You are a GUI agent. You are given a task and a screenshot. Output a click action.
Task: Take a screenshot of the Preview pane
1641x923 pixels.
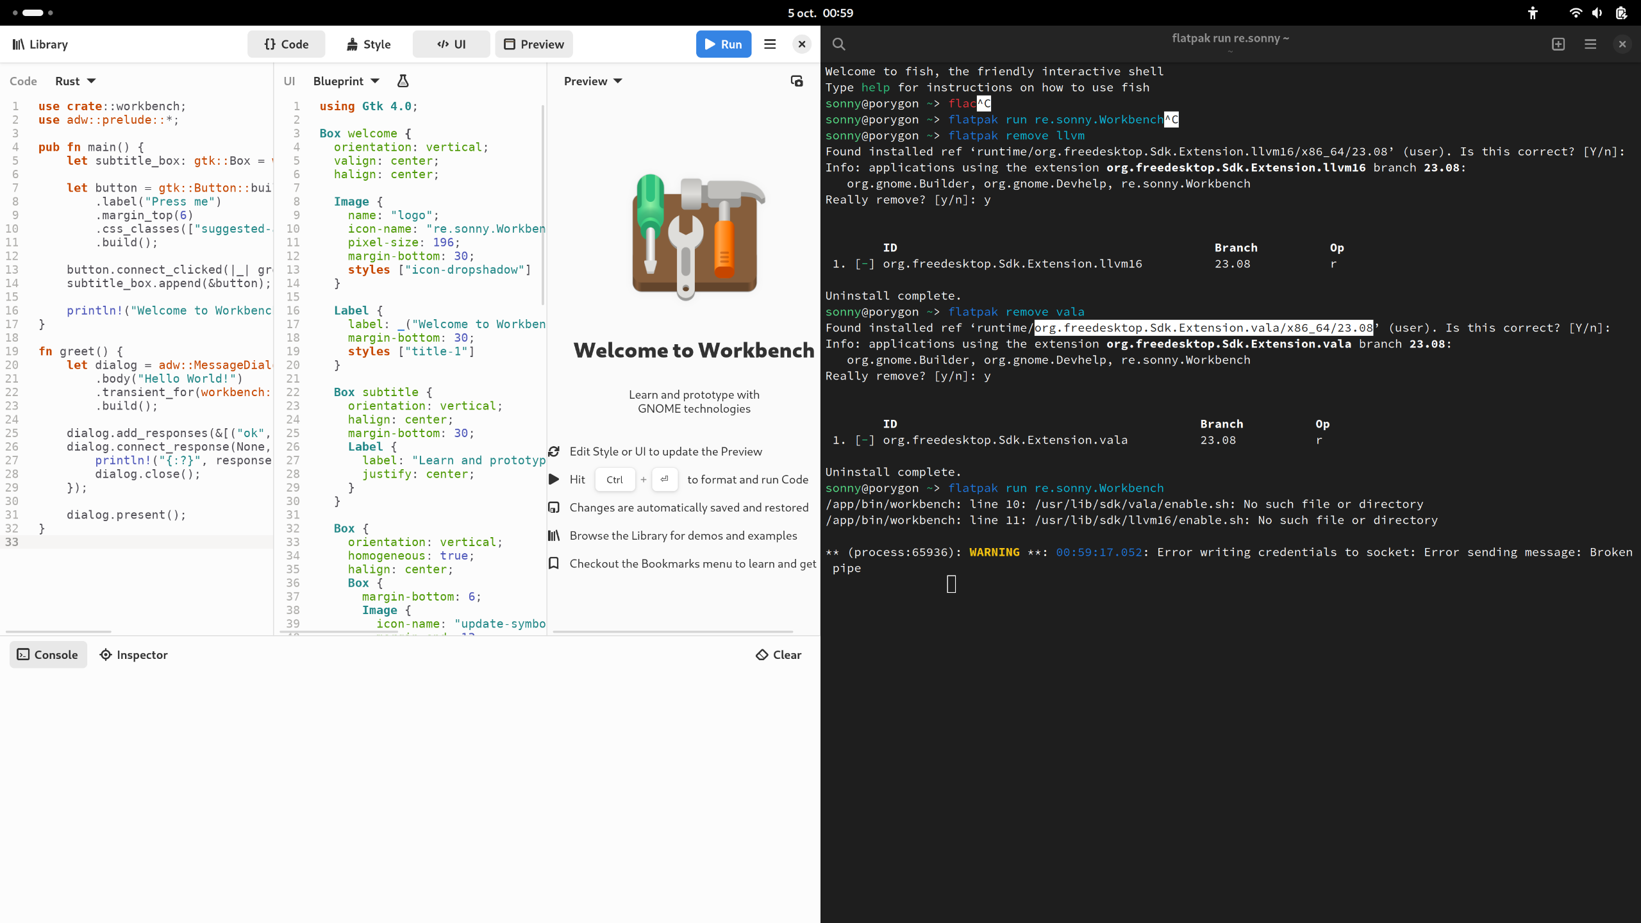click(796, 81)
